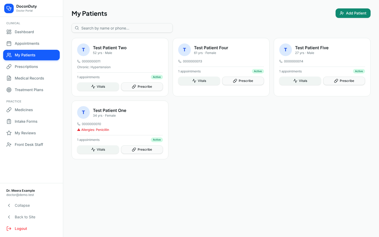
Task: Open Vitals for Test Patient Two
Action: point(98,87)
